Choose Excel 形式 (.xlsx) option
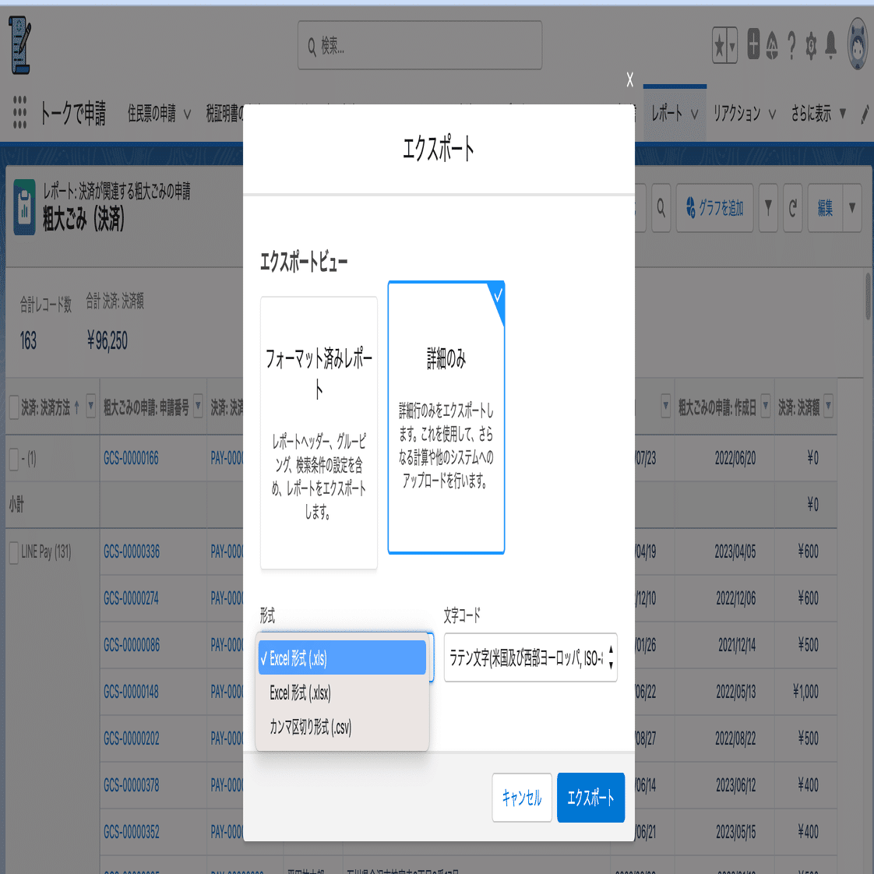 [342, 693]
